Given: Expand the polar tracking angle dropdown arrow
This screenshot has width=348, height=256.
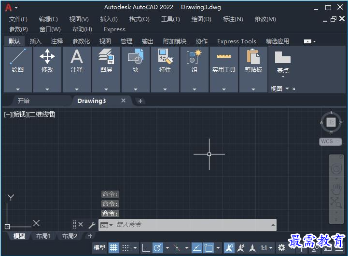Looking at the screenshot, I should tap(167, 248).
